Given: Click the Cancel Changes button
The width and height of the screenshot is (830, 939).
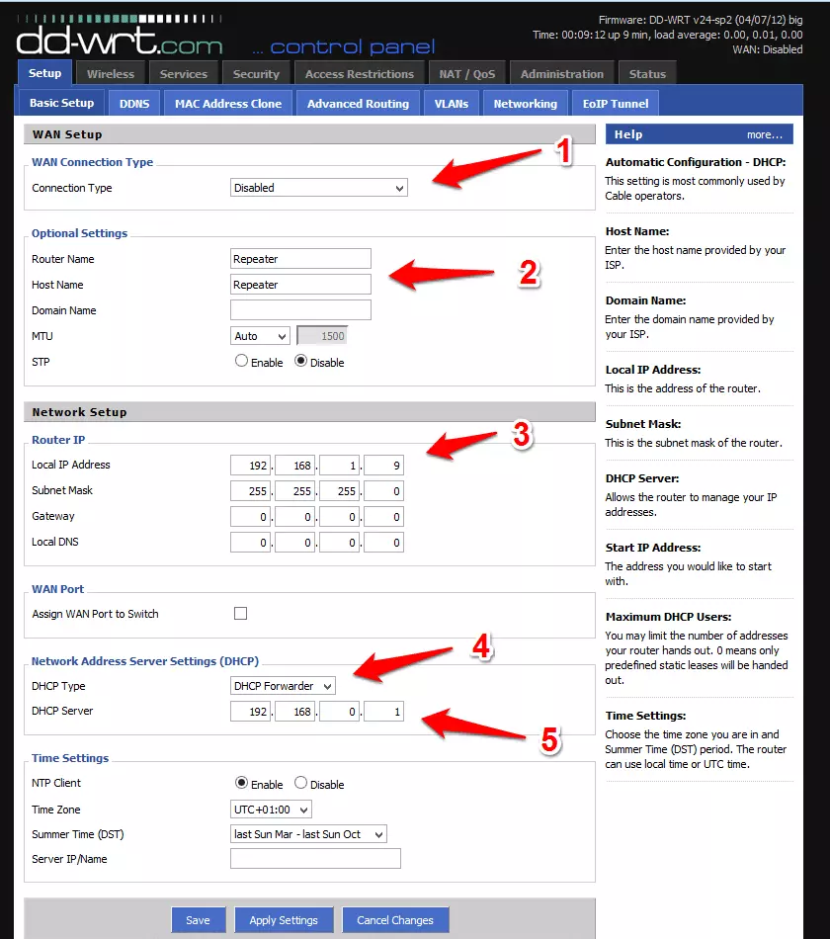Looking at the screenshot, I should (x=395, y=920).
